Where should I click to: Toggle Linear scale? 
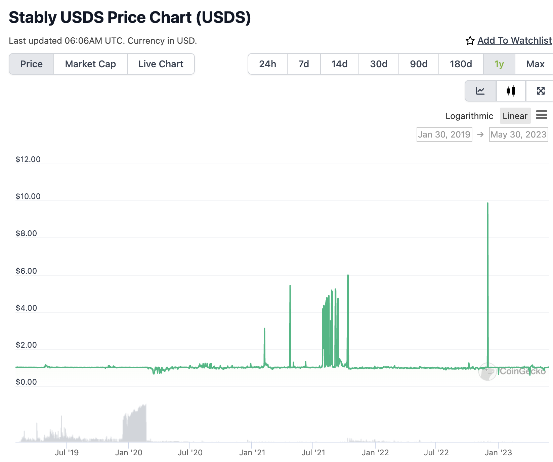(x=515, y=116)
